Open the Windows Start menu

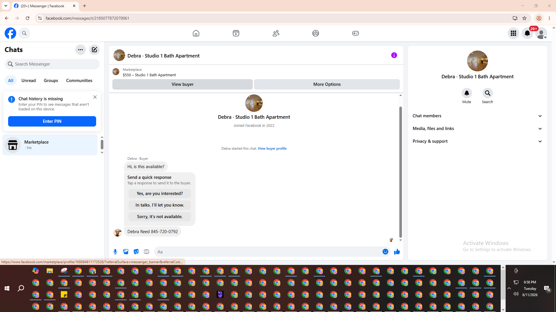click(x=7, y=288)
